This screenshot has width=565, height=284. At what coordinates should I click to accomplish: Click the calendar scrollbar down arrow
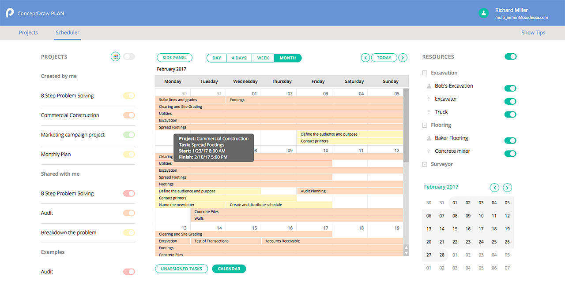pos(407,253)
